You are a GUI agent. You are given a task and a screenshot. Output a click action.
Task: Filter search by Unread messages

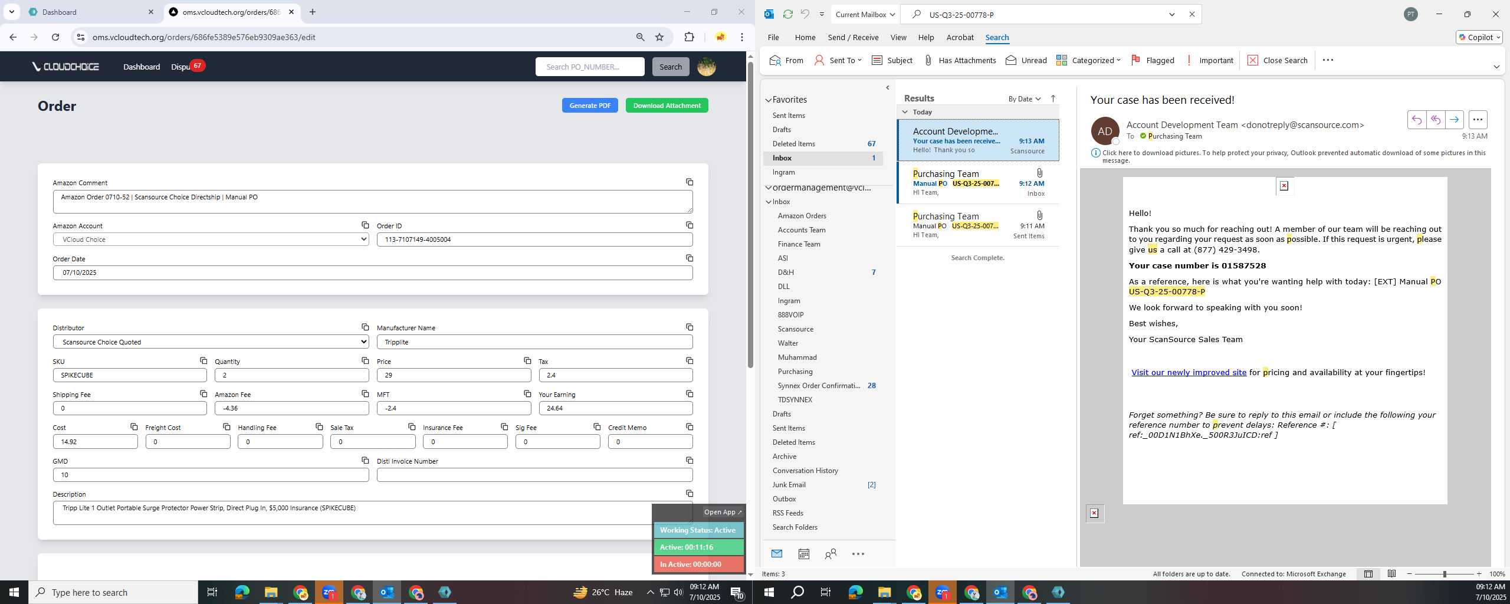click(x=1026, y=60)
